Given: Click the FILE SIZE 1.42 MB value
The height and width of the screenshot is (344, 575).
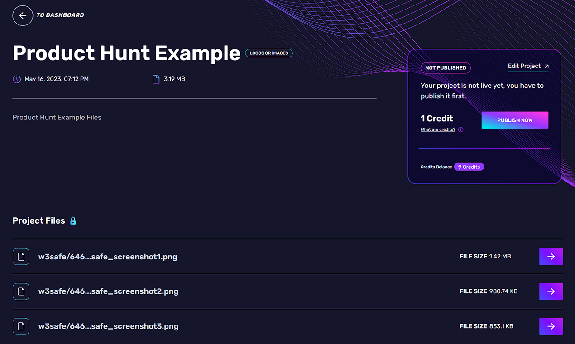Looking at the screenshot, I should [485, 257].
